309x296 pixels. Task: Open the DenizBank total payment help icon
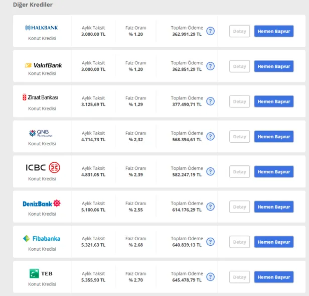point(210,207)
